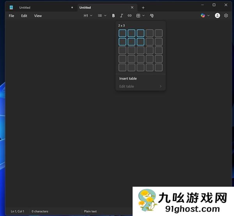The width and height of the screenshot is (234, 216).
Task: Select the 5 x 5 table grid cell
Action: point(159,68)
